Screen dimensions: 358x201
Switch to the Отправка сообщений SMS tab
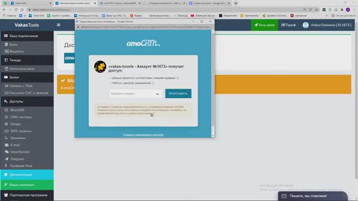[x=165, y=3]
